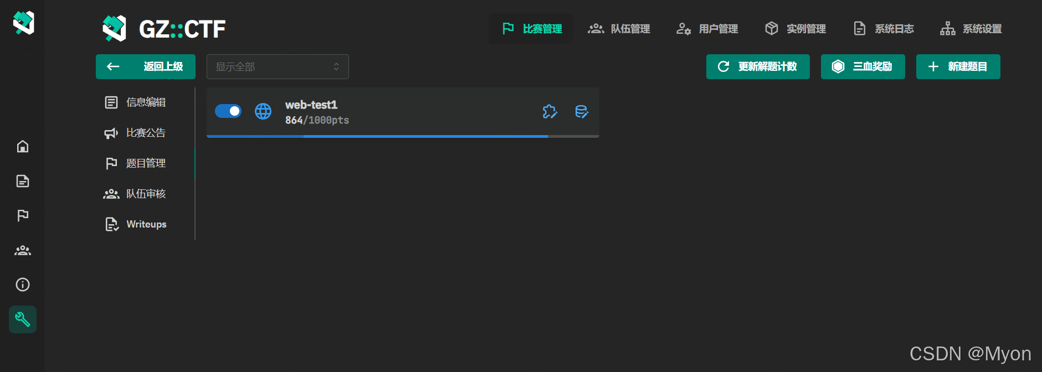The height and width of the screenshot is (372, 1042).
Task: Open the about info icon in sidebar
Action: click(23, 285)
